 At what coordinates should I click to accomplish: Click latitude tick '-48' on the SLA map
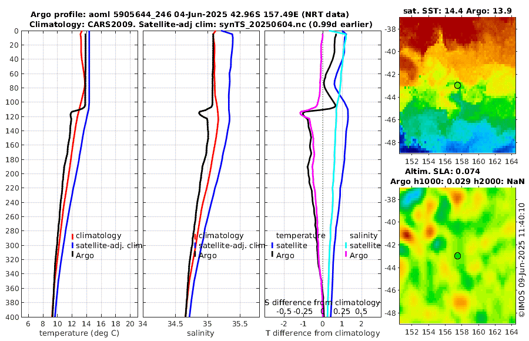point(390,313)
